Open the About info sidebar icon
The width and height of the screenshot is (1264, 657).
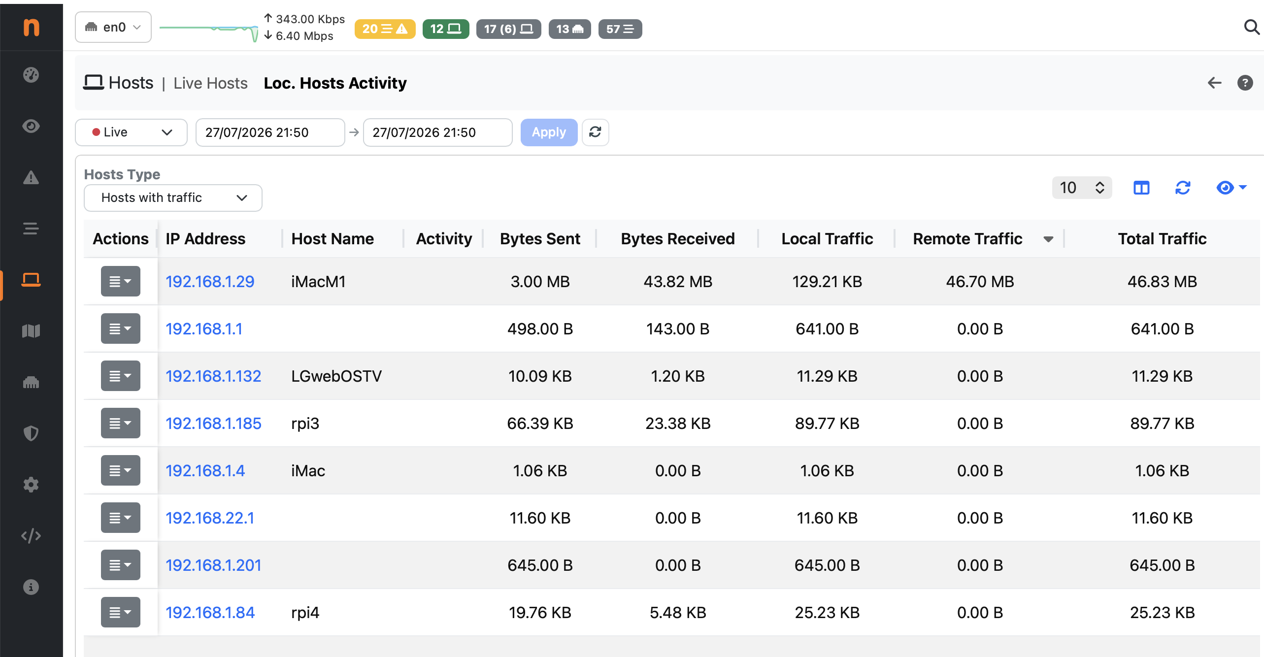click(31, 587)
